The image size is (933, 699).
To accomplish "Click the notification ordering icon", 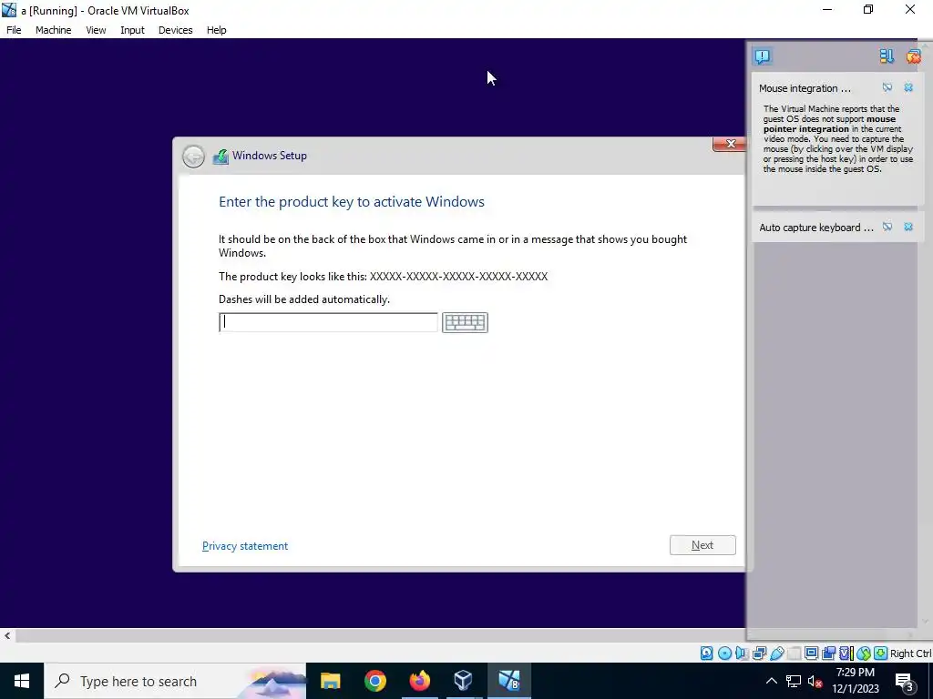I will [x=887, y=56].
